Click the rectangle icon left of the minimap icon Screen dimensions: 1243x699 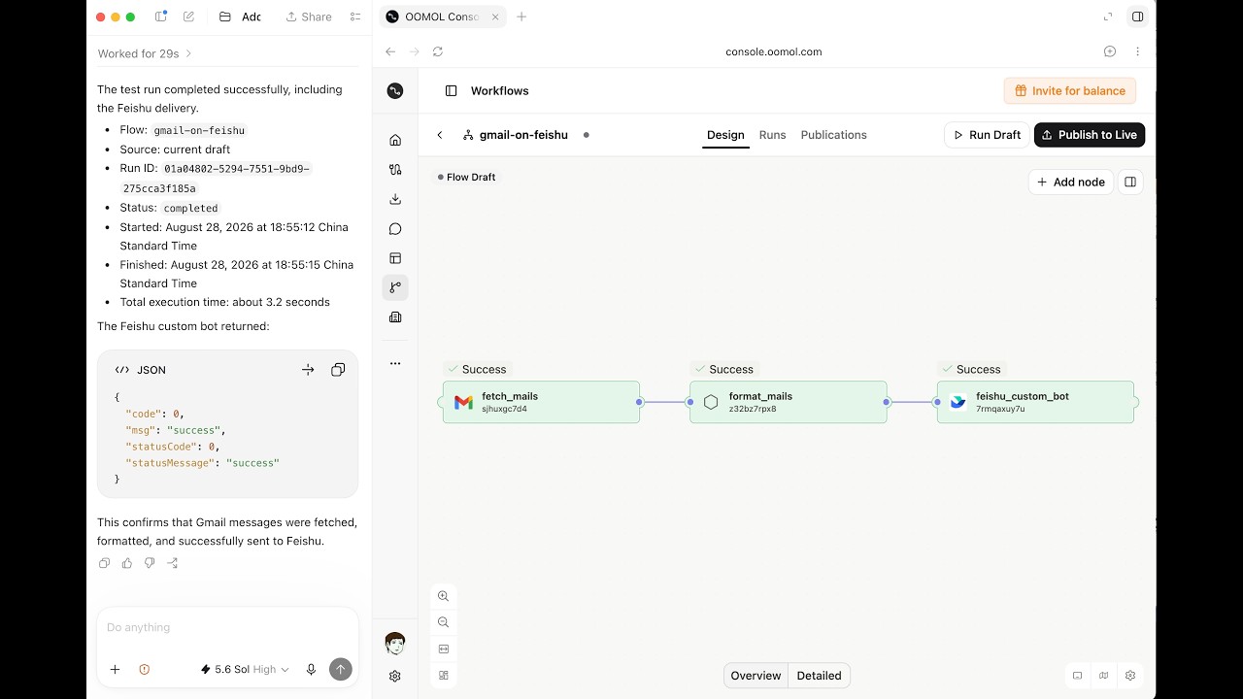point(1077,676)
